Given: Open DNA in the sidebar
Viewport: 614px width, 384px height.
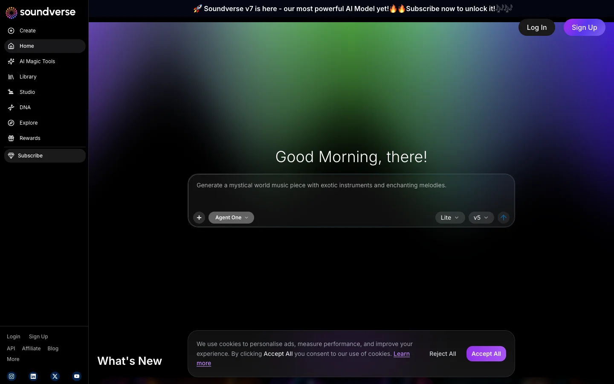Looking at the screenshot, I should tap(45, 108).
